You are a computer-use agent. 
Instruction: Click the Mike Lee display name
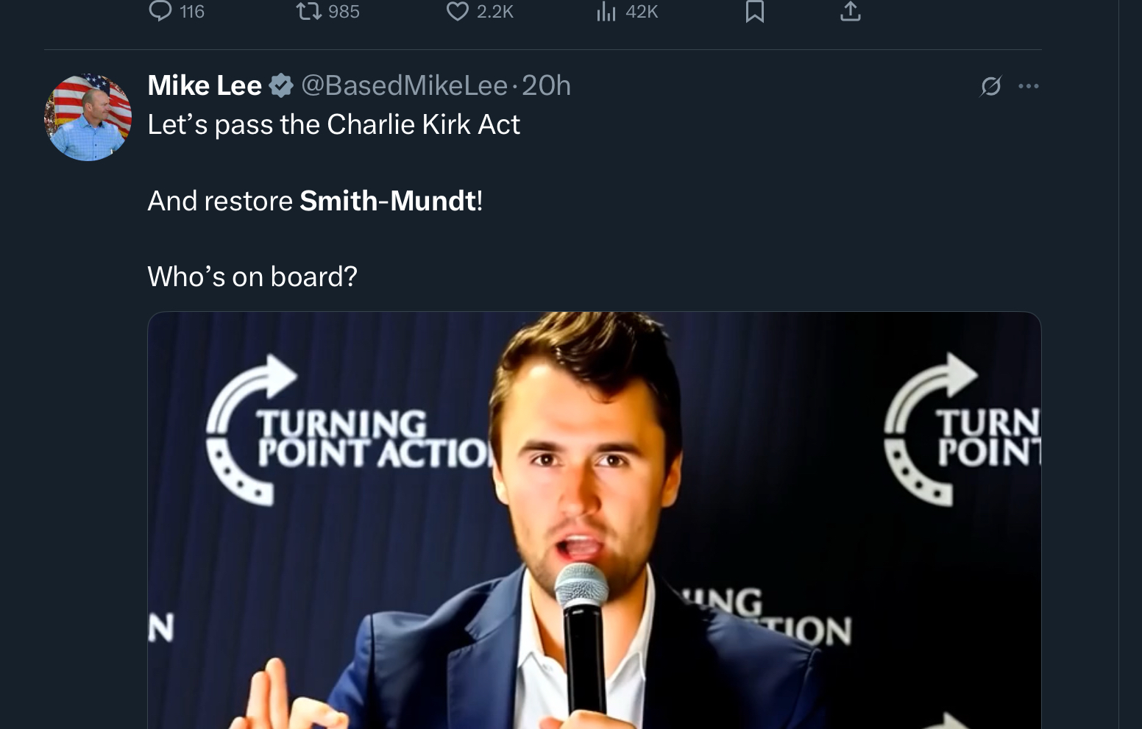point(205,86)
